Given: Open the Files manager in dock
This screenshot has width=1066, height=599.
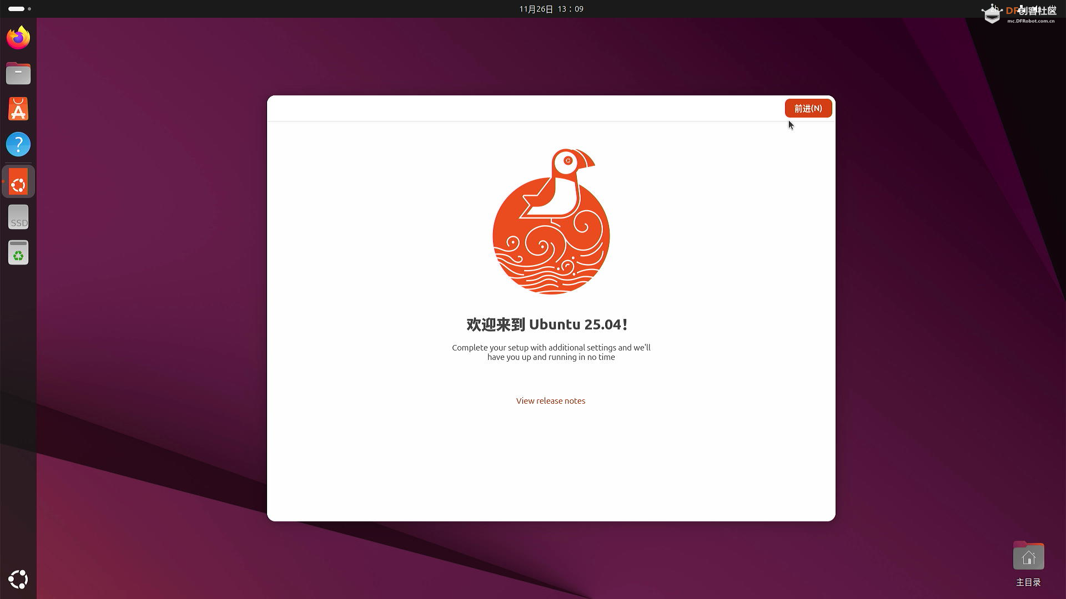Looking at the screenshot, I should point(18,73).
